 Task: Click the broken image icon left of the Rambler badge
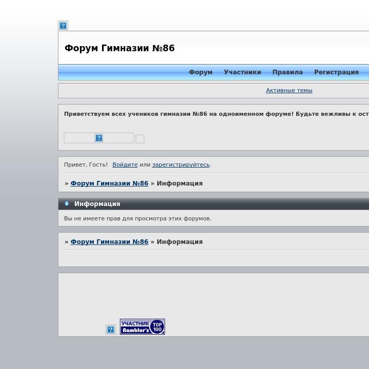[111, 330]
